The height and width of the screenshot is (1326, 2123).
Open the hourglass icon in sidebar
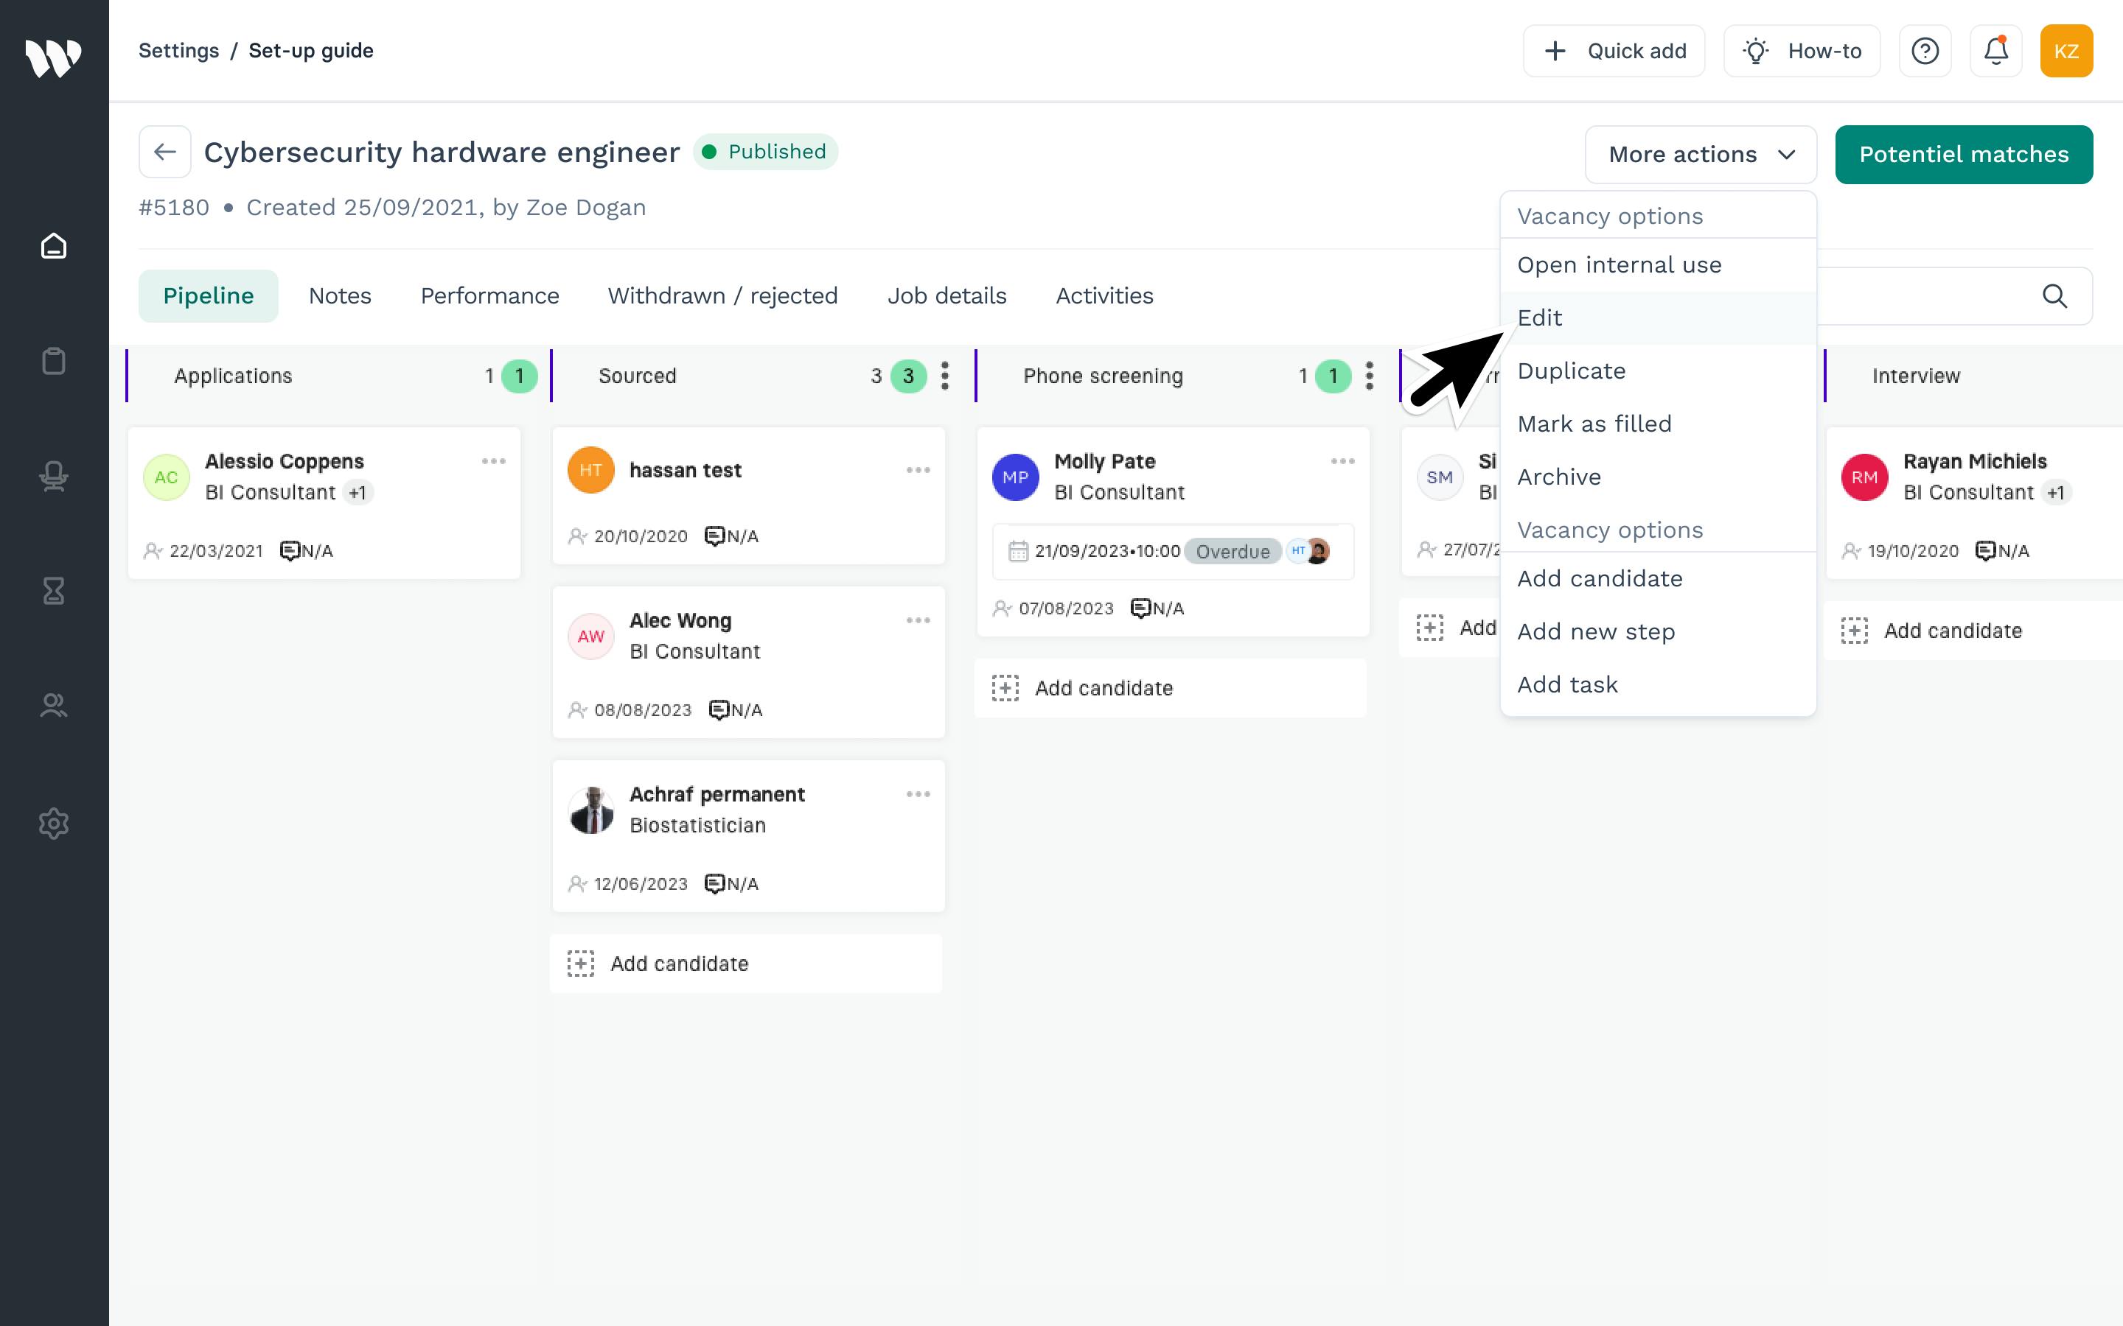[54, 590]
